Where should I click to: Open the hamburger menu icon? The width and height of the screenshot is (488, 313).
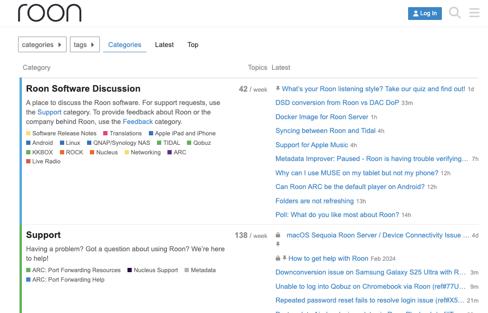pos(474,13)
